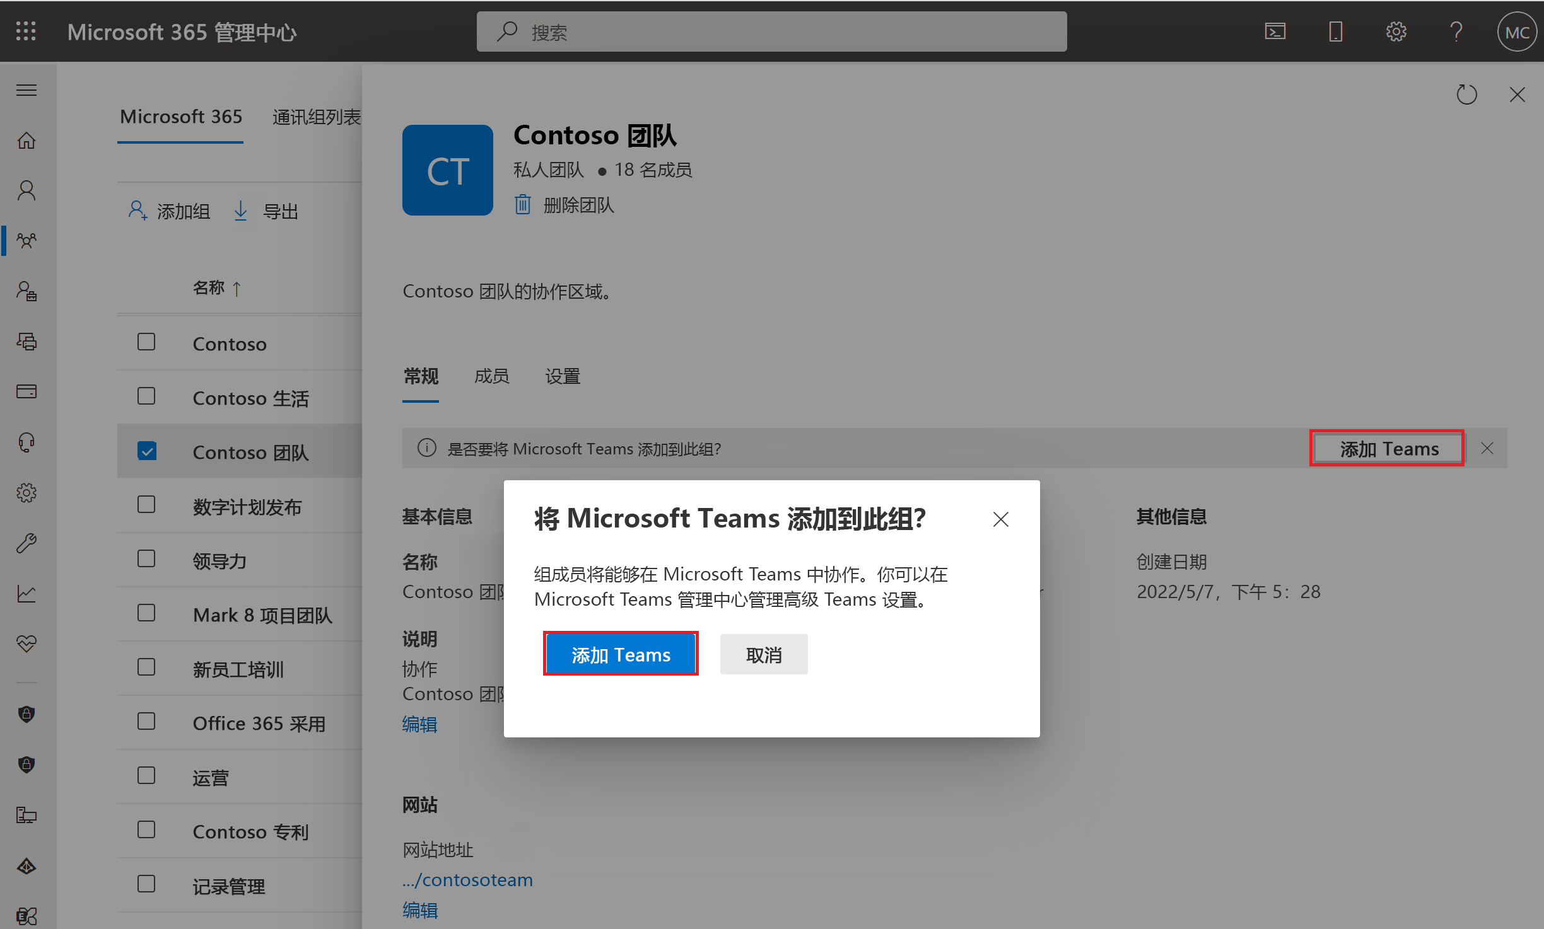Check the 新员工培训 checkbox

pyautogui.click(x=146, y=667)
